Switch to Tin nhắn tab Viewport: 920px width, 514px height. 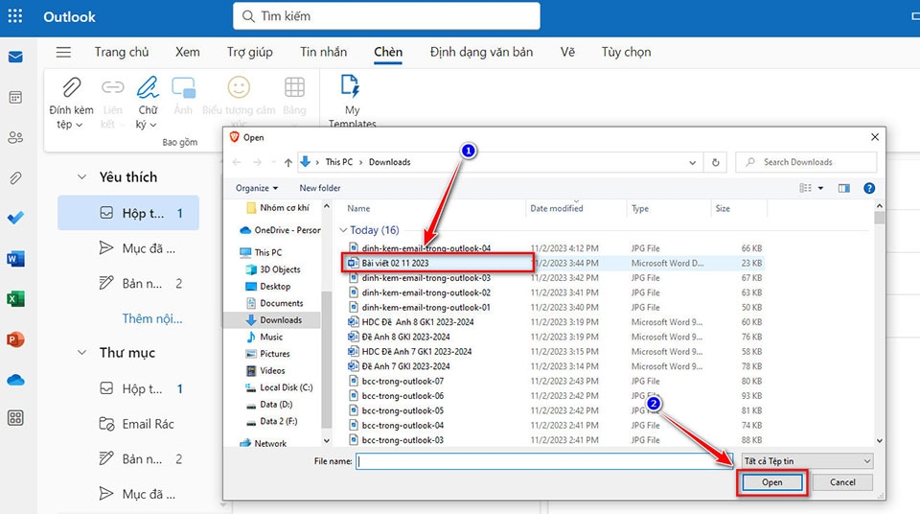tap(323, 53)
